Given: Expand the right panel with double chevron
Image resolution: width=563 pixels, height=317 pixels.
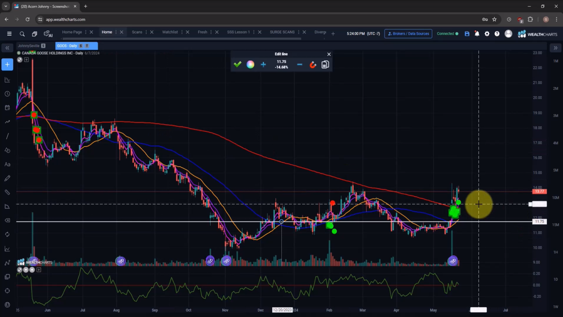Looking at the screenshot, I should coord(555,48).
